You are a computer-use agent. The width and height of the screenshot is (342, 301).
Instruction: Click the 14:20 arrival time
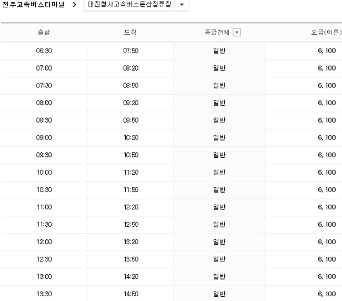point(131,277)
